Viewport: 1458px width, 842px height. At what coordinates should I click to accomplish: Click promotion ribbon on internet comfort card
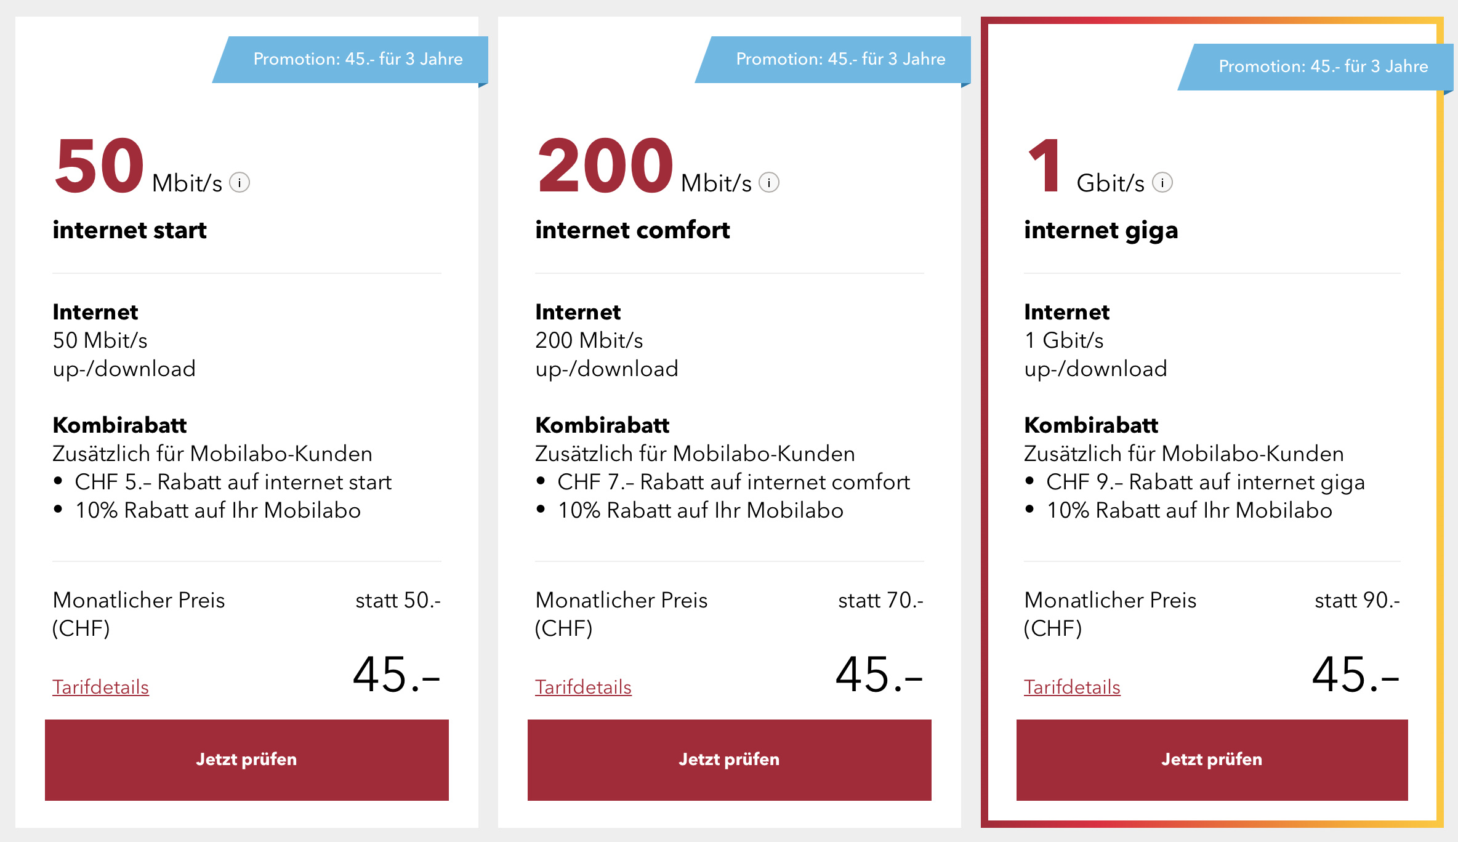[x=834, y=60]
